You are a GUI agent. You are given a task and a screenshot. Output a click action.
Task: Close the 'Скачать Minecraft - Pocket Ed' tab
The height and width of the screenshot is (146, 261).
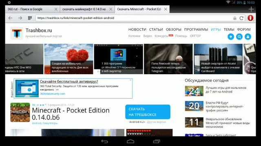[x=166, y=9]
